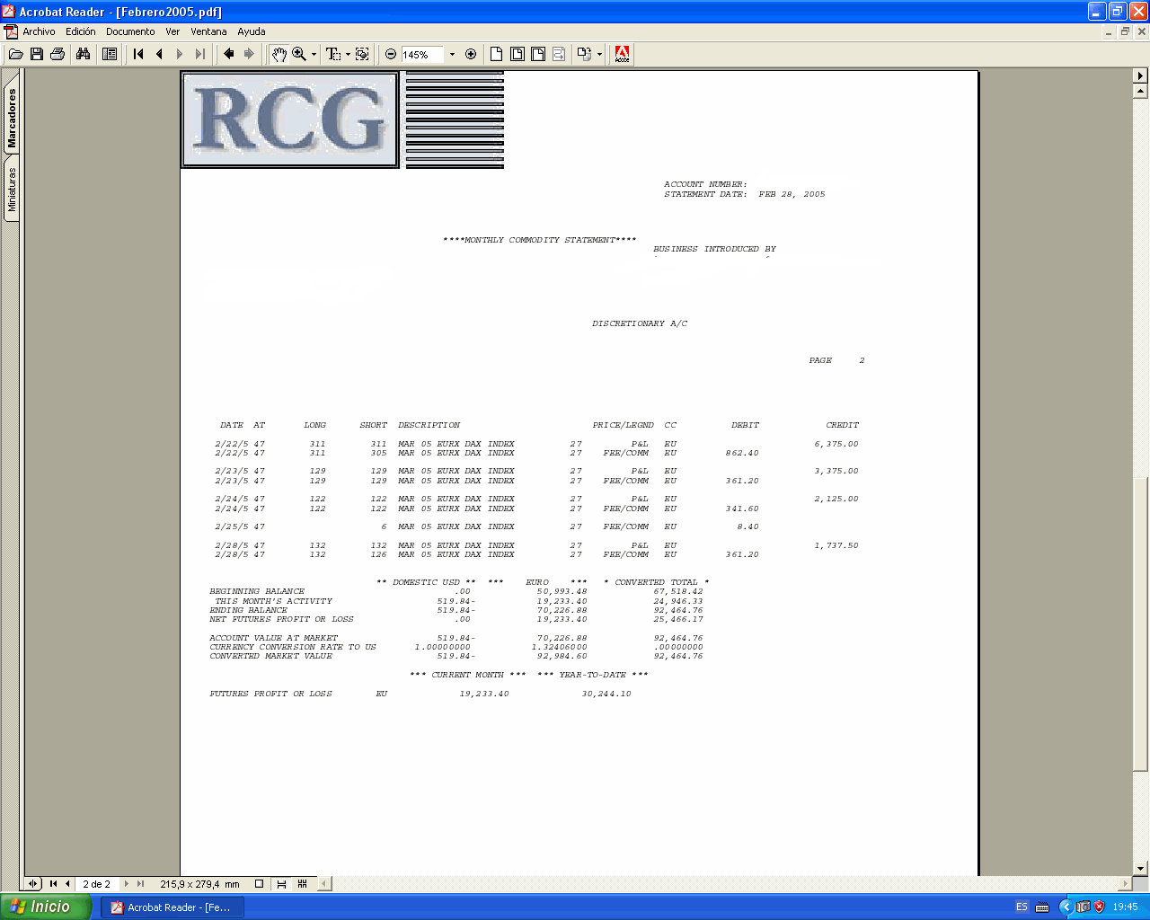The width and height of the screenshot is (1150, 920).
Task: Click the vertical scrollbar thumb
Action: 1141,624
